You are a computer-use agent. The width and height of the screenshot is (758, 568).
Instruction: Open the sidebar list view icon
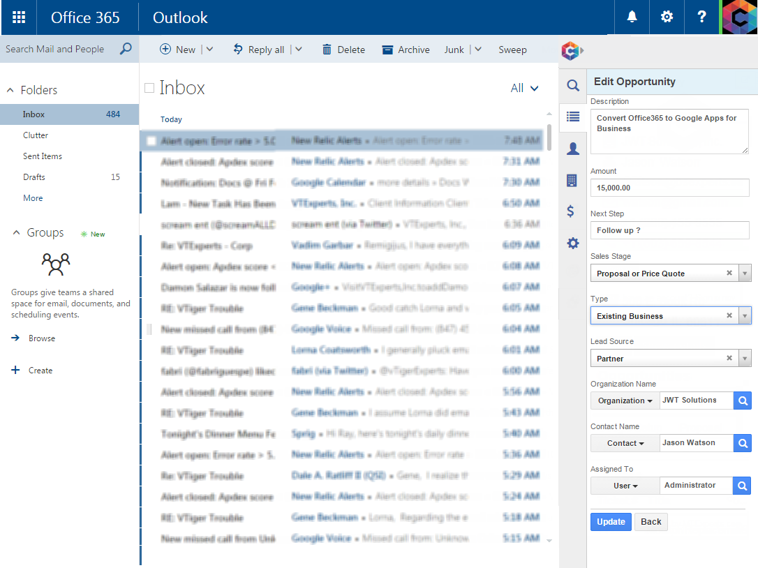pos(573,117)
